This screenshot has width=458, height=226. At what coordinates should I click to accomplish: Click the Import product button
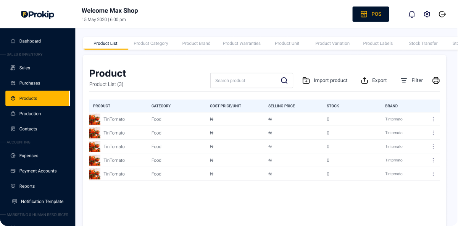(325, 80)
